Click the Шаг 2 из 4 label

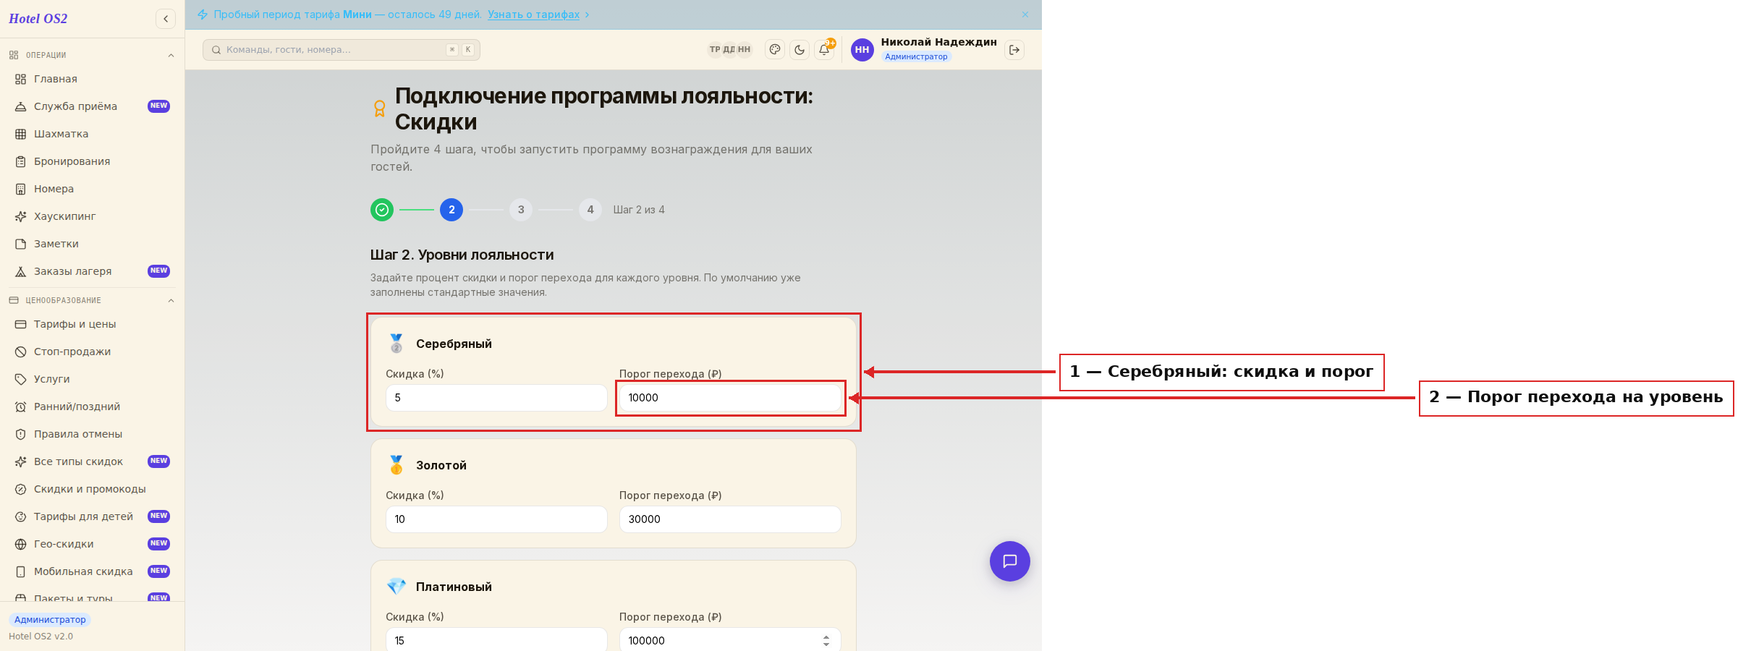pyautogui.click(x=639, y=210)
